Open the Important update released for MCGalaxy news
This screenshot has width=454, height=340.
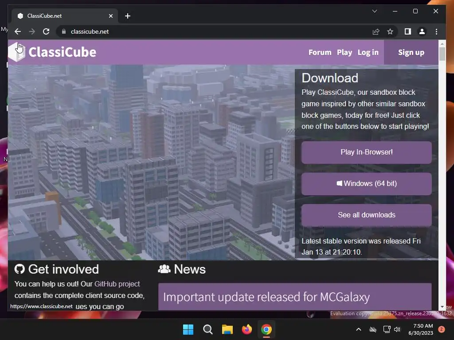coord(266,297)
